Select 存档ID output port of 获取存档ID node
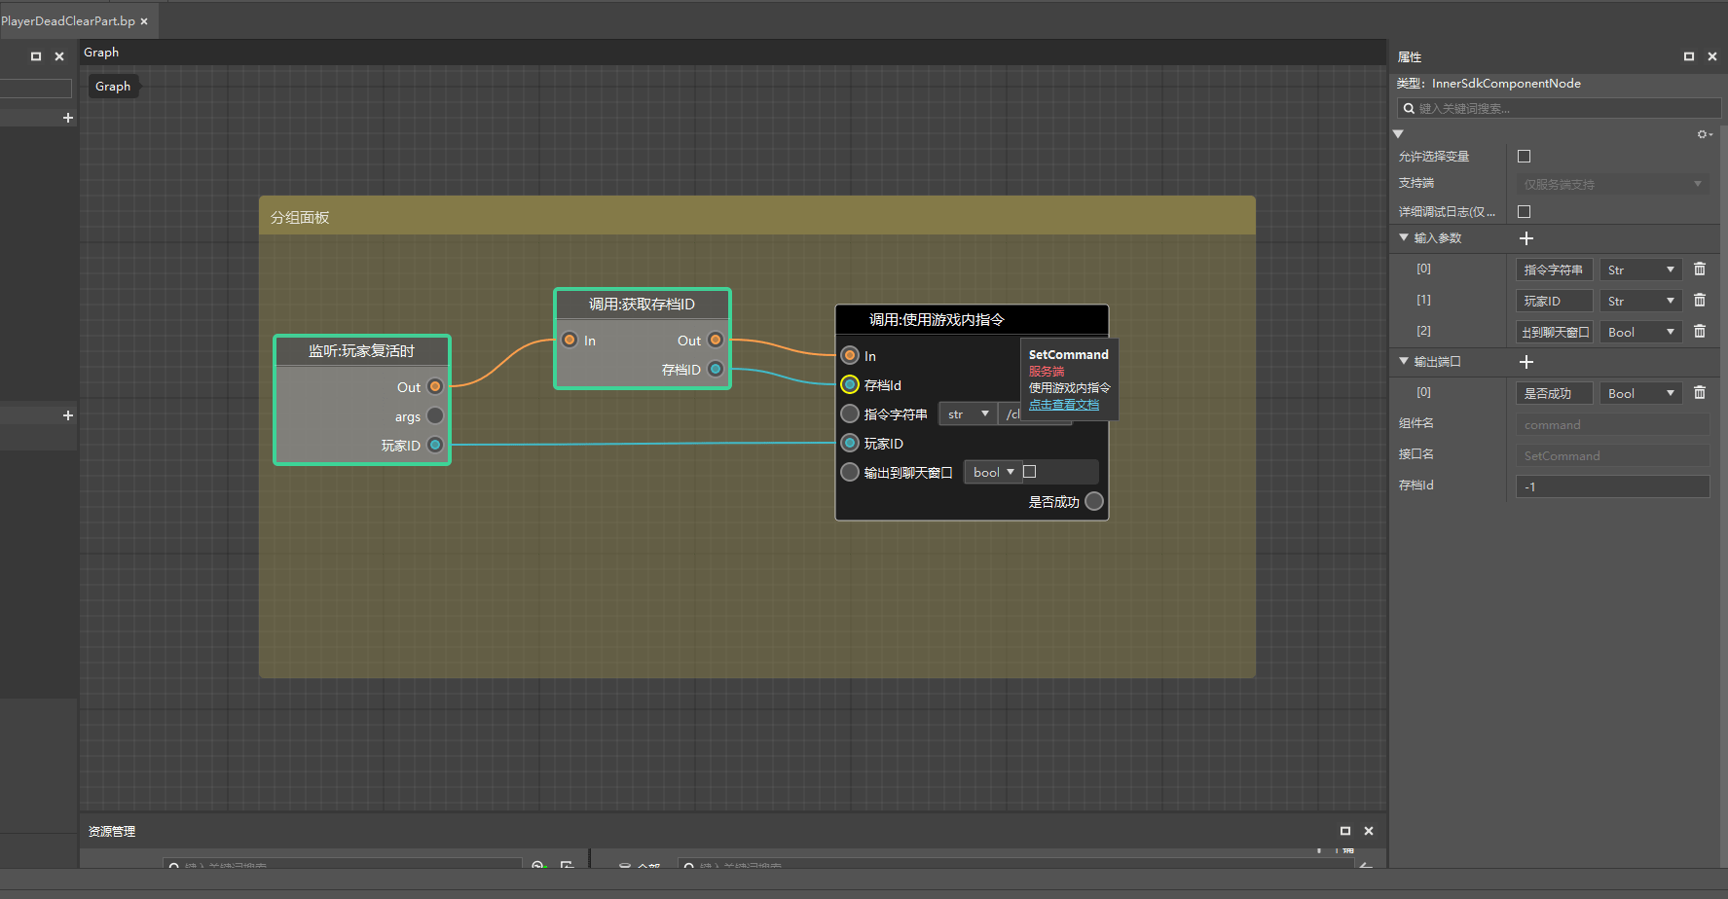This screenshot has width=1728, height=899. tap(716, 369)
